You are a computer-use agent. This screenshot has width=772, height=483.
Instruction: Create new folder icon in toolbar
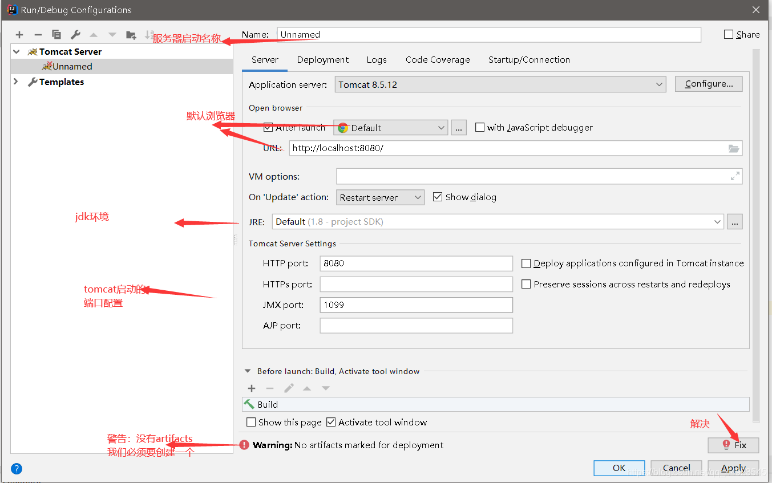(x=131, y=35)
